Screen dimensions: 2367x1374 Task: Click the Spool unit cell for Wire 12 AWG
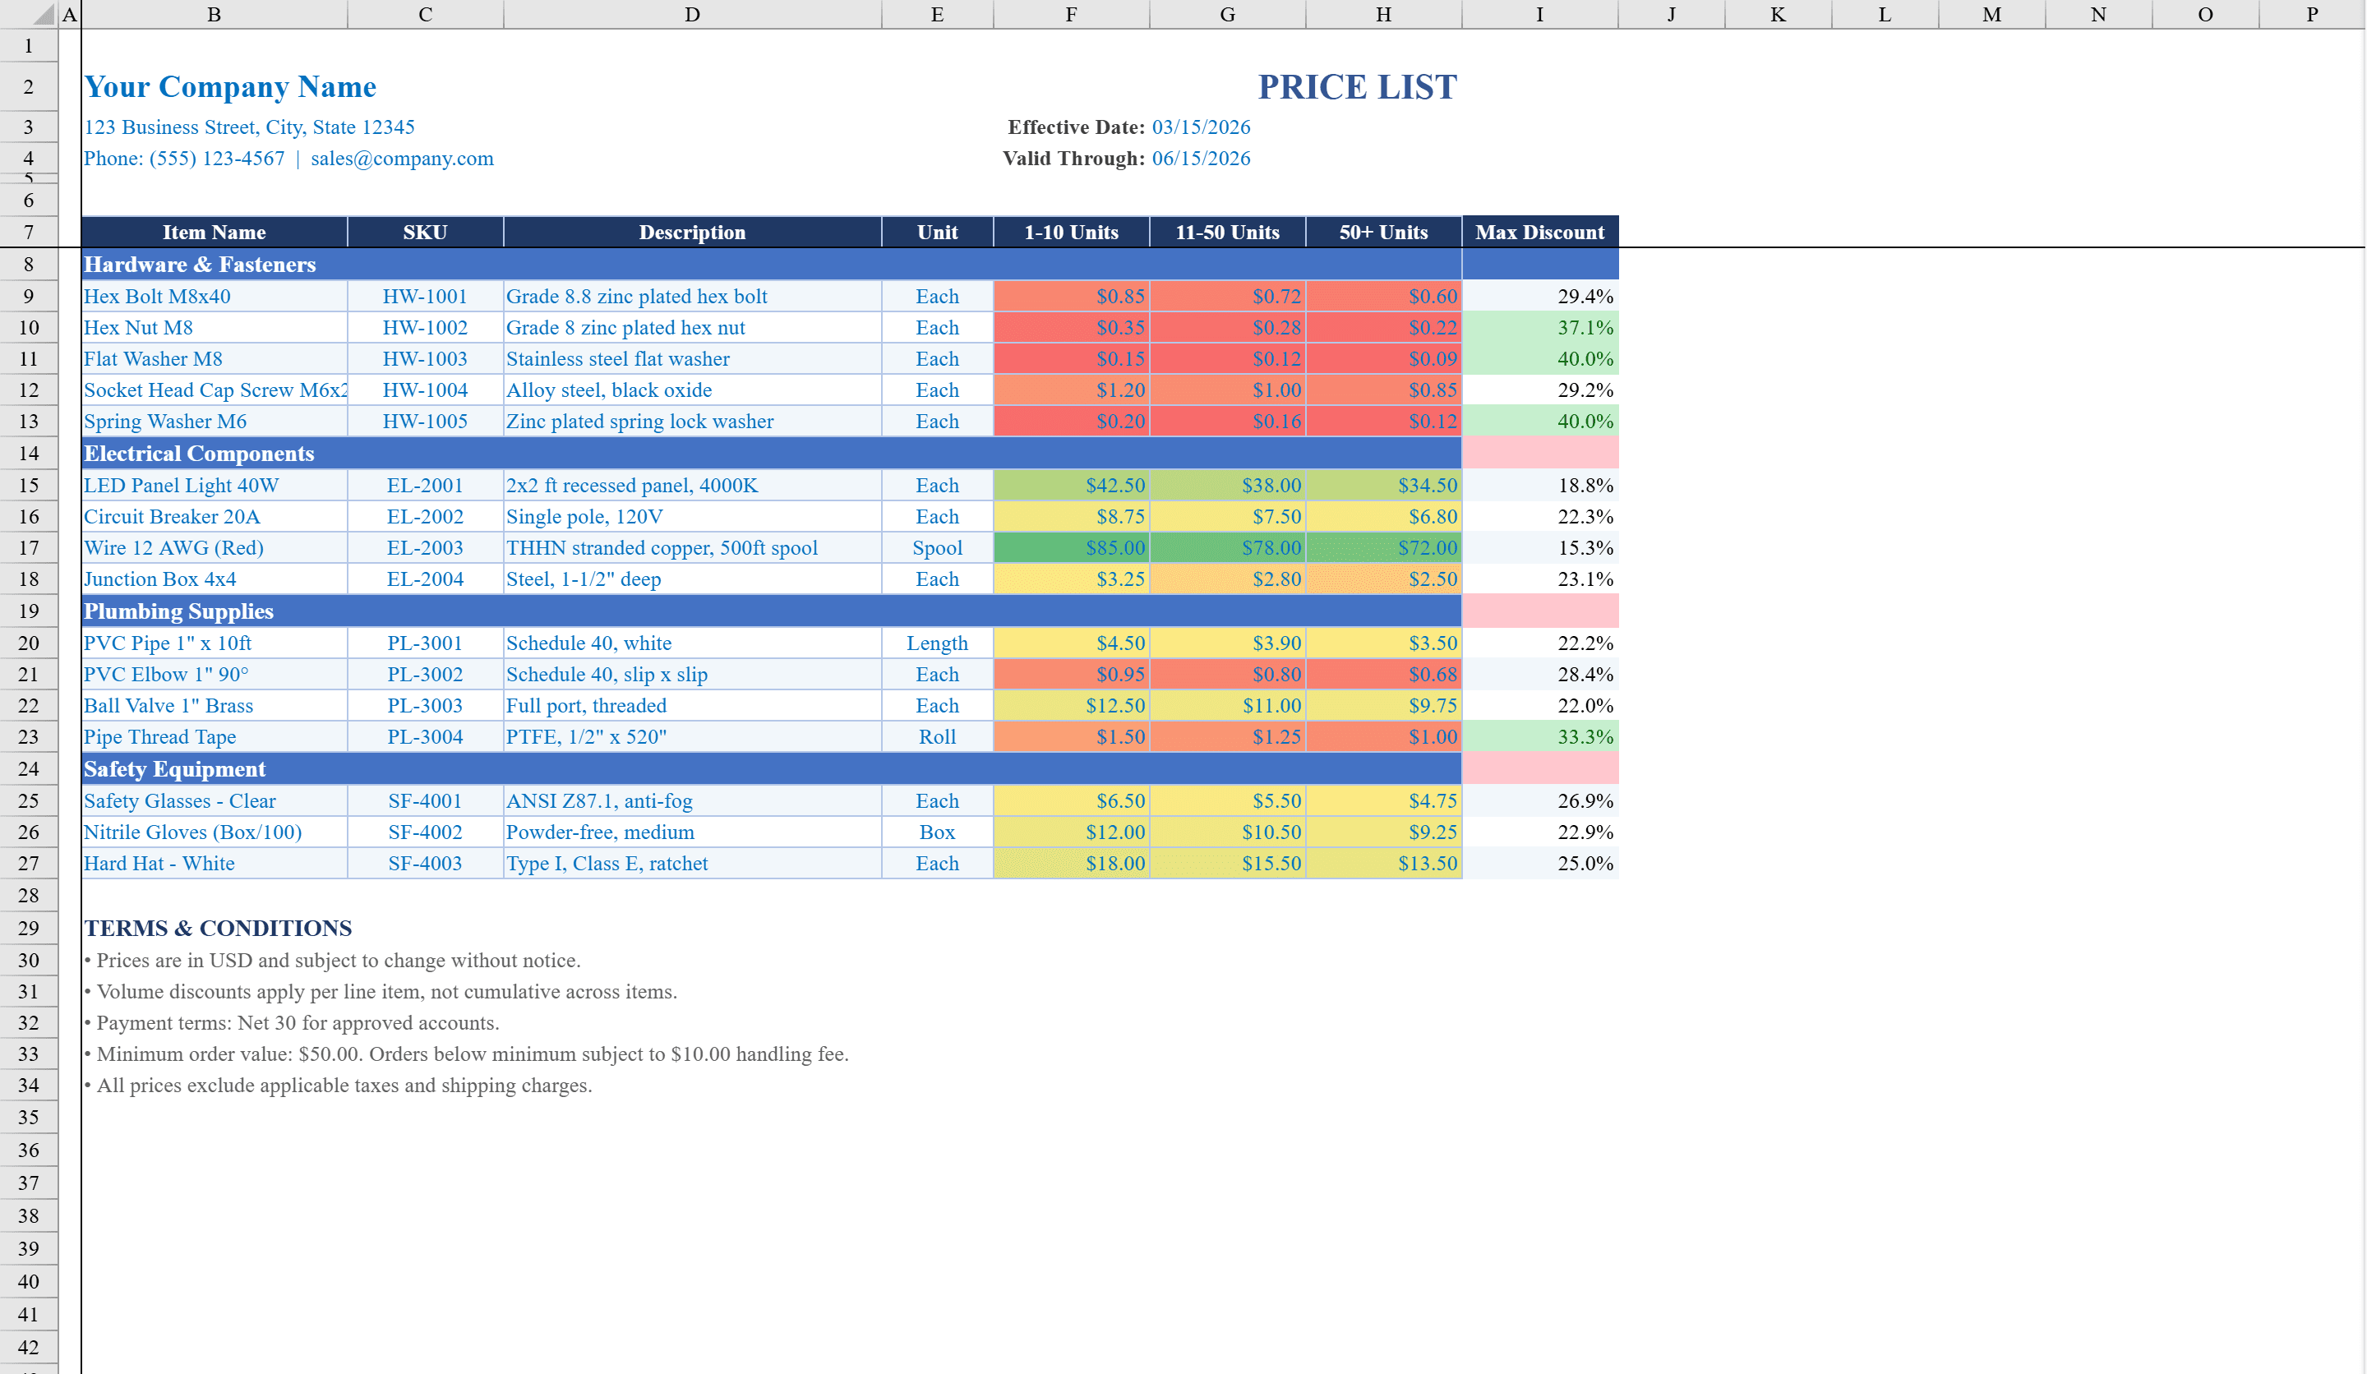pos(936,547)
